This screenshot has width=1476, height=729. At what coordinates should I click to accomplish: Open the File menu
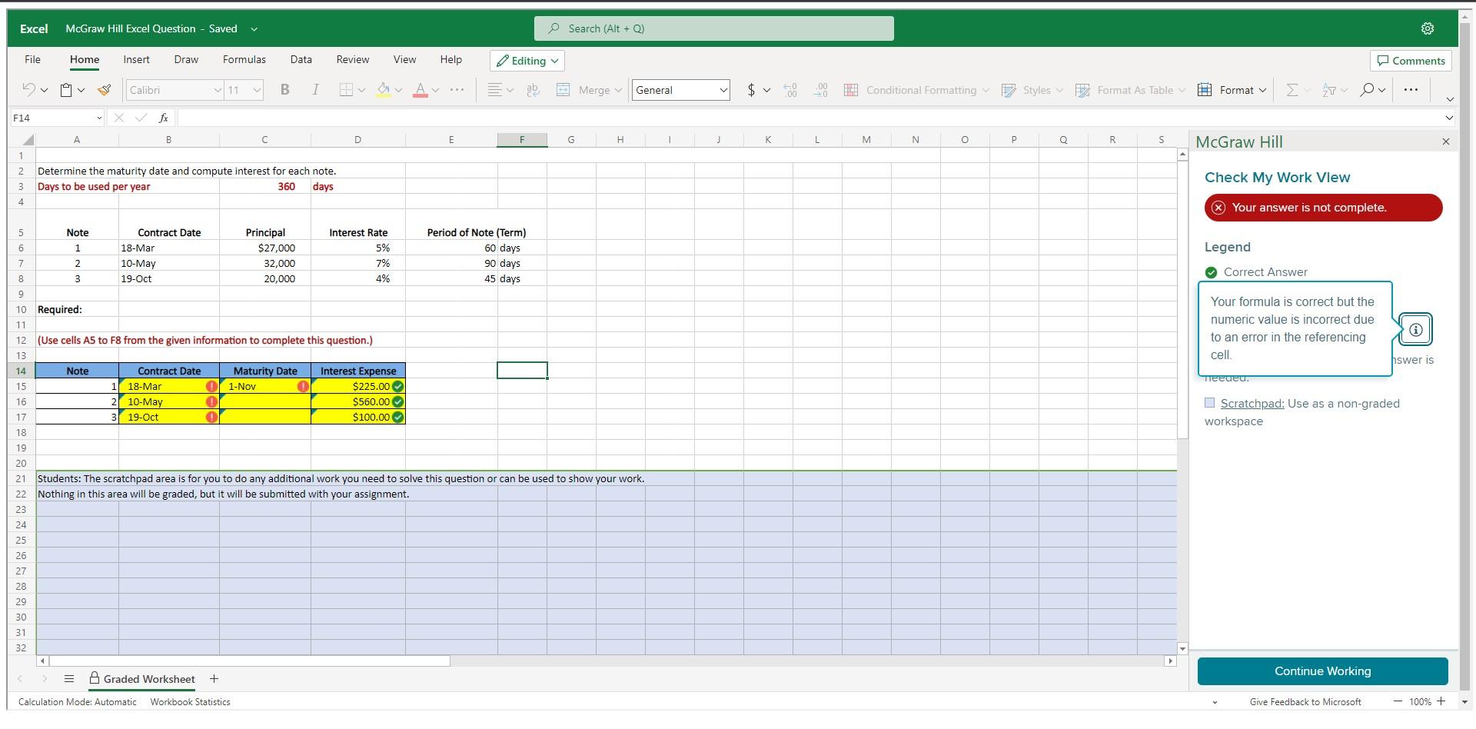point(32,59)
